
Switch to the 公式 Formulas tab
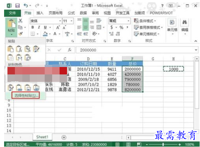71,13
